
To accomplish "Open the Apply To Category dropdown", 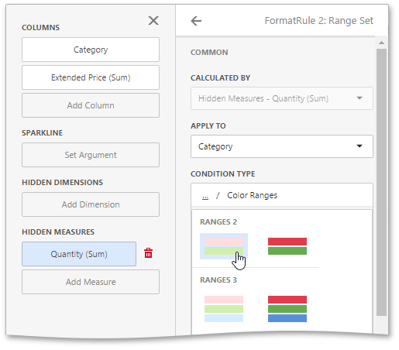I will pyautogui.click(x=282, y=146).
